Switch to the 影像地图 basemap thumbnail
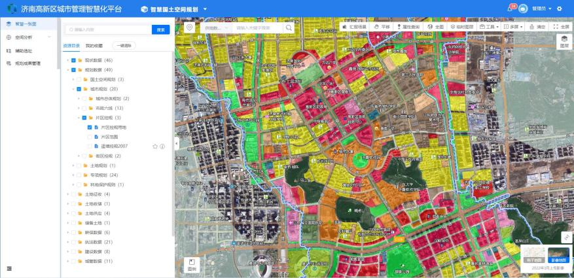 click(559, 256)
